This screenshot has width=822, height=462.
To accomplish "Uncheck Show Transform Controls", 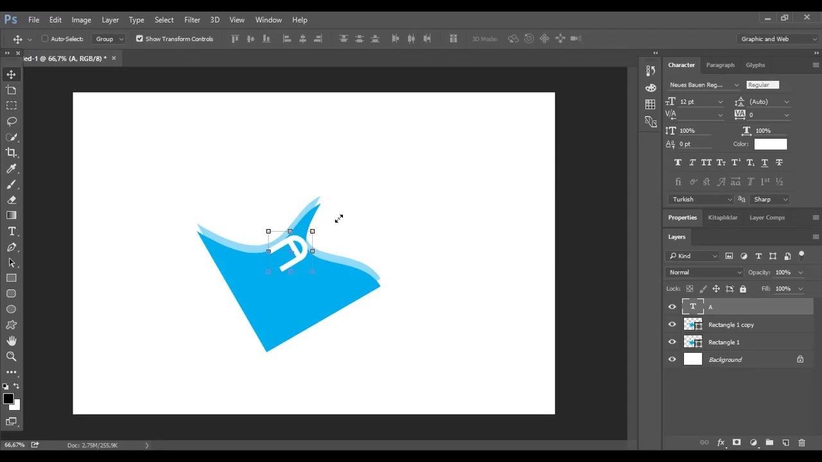I will click(139, 39).
